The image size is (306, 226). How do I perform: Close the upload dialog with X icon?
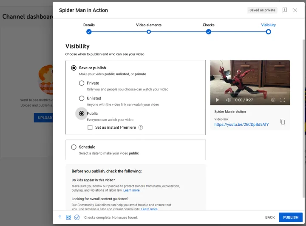click(x=295, y=10)
